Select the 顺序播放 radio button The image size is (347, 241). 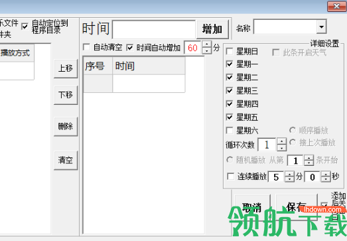[293, 130]
